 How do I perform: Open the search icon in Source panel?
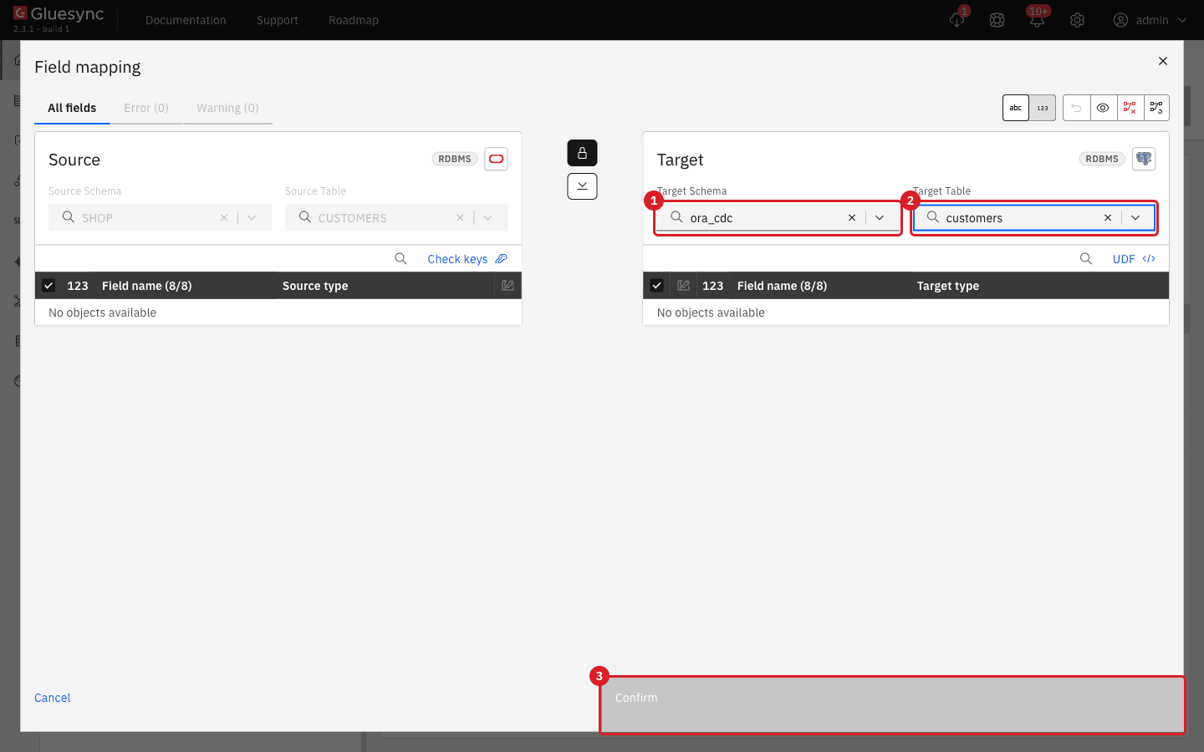coord(401,259)
